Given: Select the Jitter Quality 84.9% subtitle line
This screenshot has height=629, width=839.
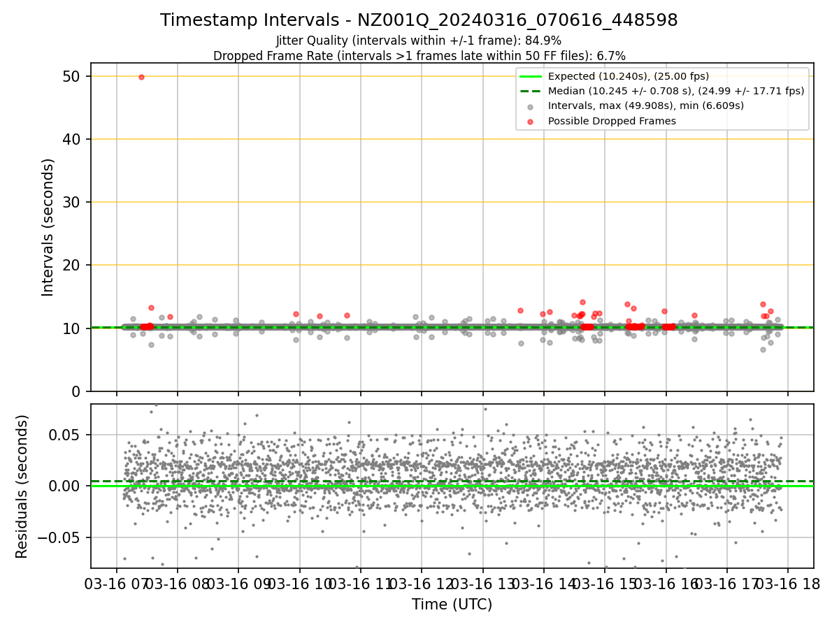Looking at the screenshot, I should (x=419, y=41).
